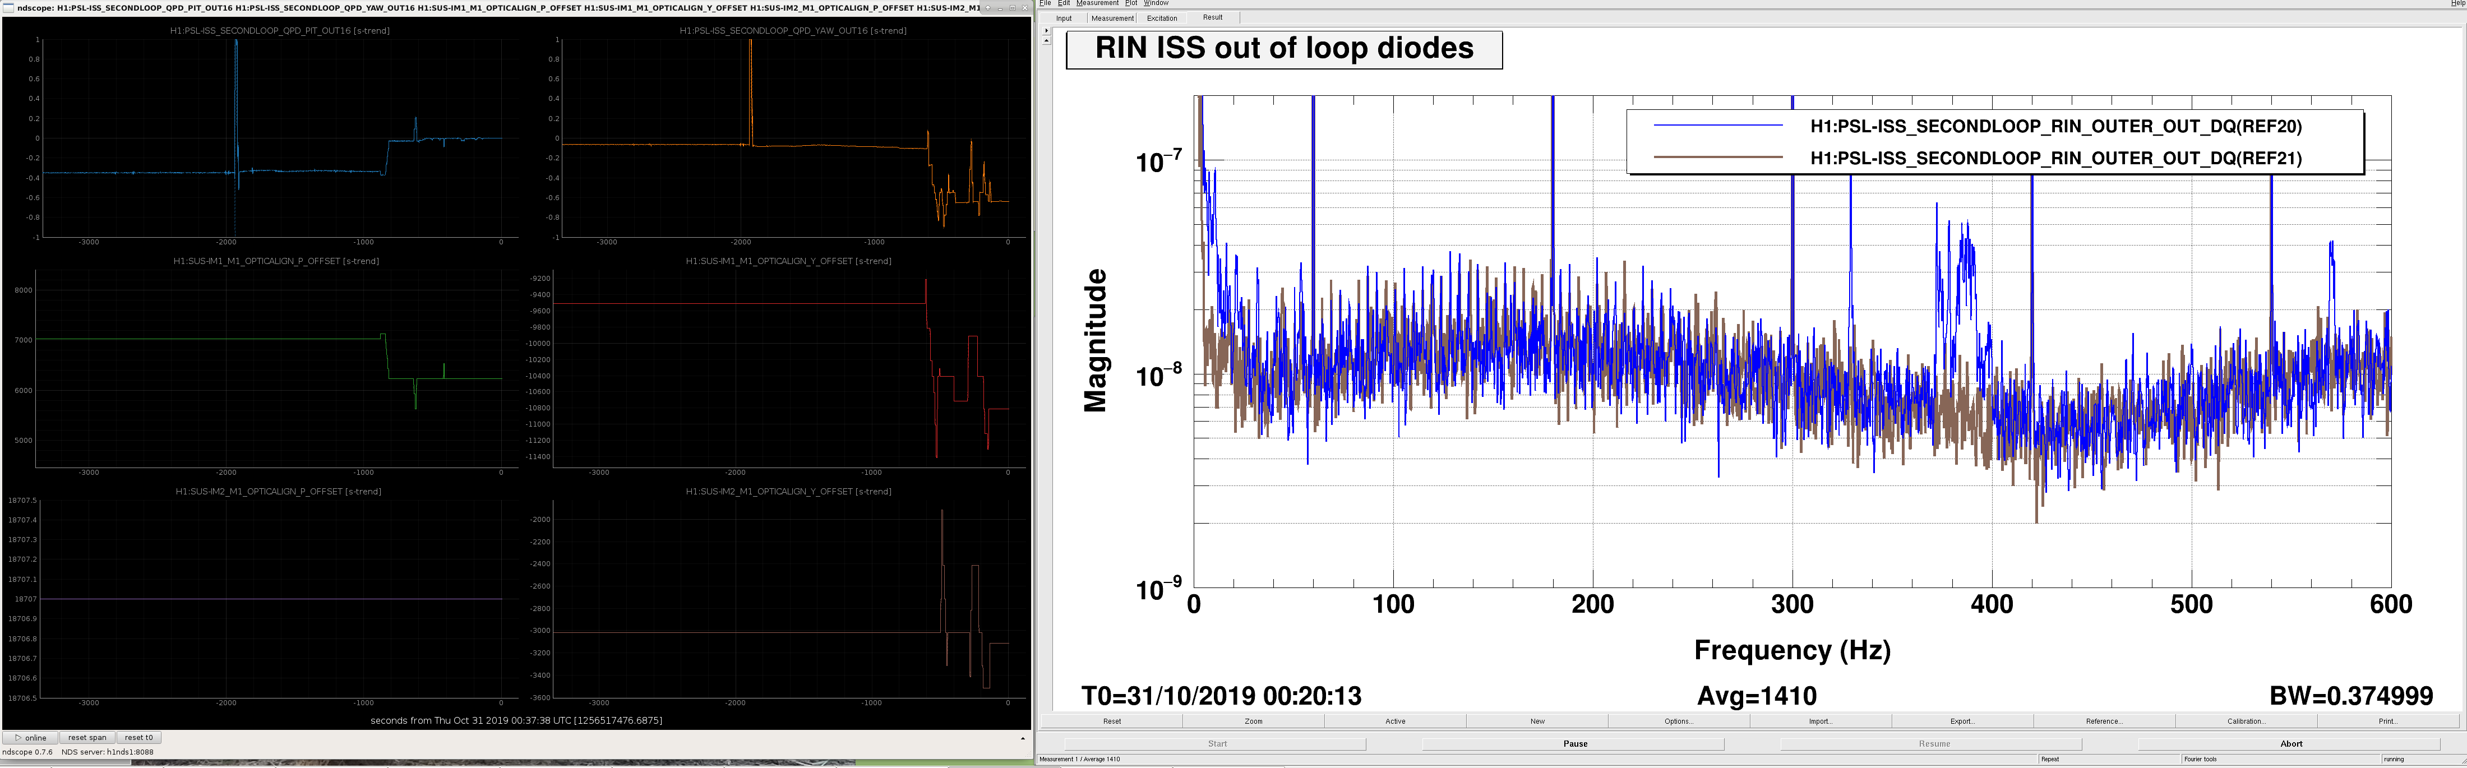Click the 'Repeat' status bar entry
The image size is (2467, 768).
tap(2049, 760)
